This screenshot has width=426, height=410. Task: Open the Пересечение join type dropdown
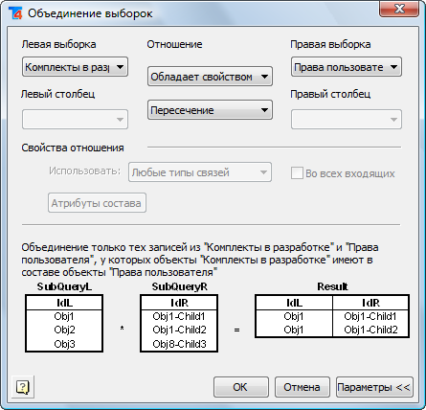(x=210, y=110)
